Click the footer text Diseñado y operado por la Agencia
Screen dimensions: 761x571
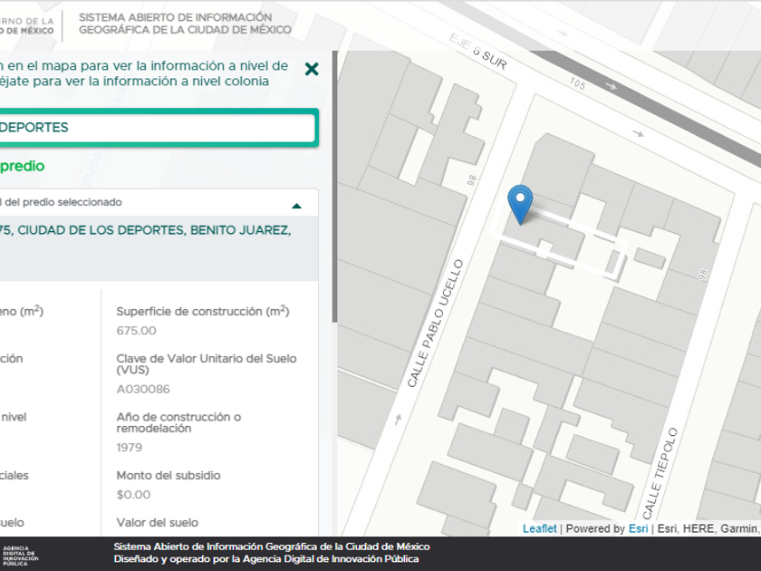(266, 559)
